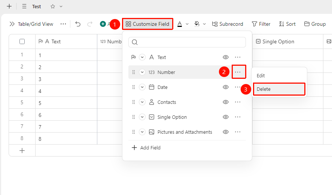Toggle visibility of the Contacts field
This screenshot has height=195, width=332.
point(226,102)
